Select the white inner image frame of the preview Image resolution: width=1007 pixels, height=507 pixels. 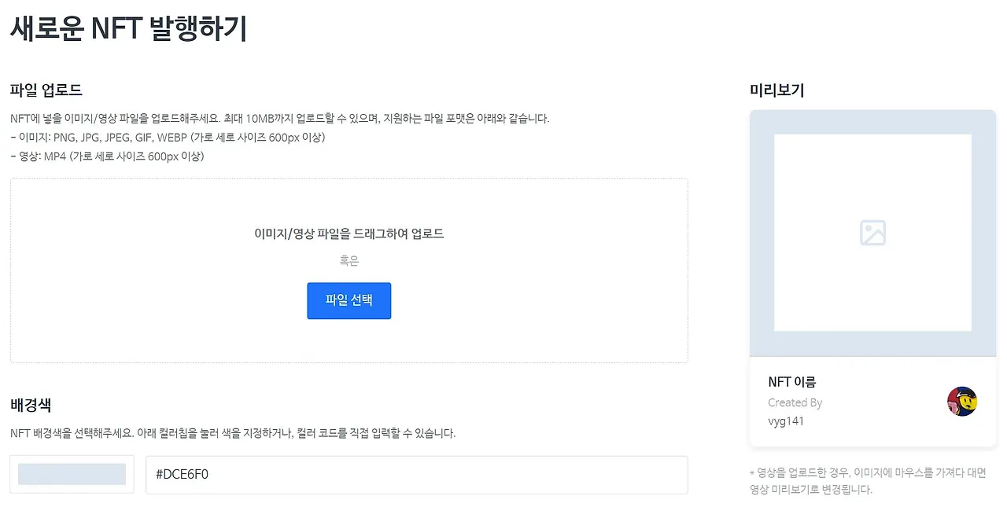(x=872, y=232)
